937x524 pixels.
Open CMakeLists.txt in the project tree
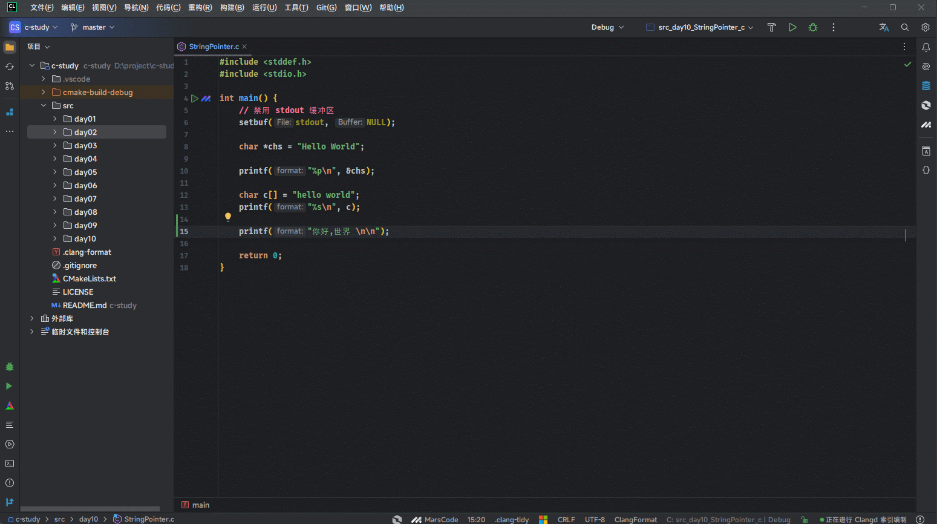89,279
